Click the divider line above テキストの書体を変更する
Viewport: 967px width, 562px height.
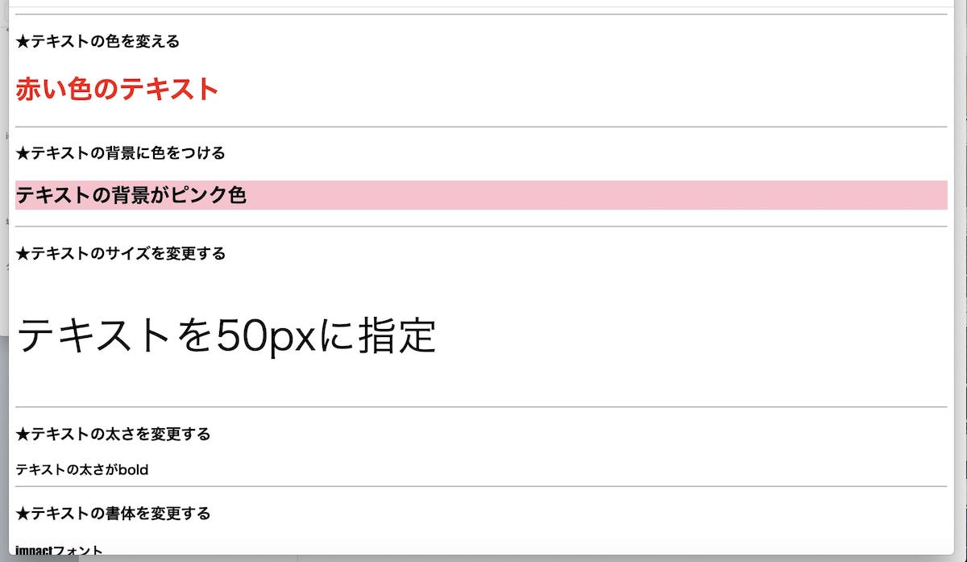481,486
